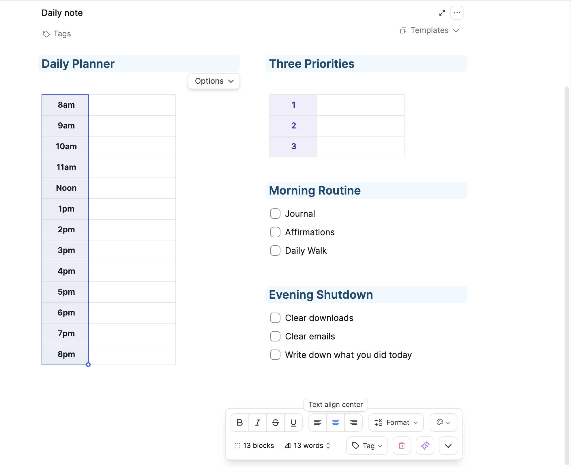
Task: Select the 8pm time cell
Action: (x=65, y=354)
